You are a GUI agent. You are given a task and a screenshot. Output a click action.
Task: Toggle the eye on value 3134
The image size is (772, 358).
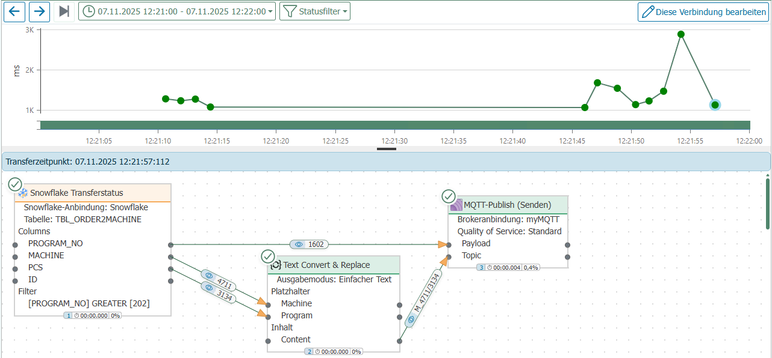tap(209, 288)
